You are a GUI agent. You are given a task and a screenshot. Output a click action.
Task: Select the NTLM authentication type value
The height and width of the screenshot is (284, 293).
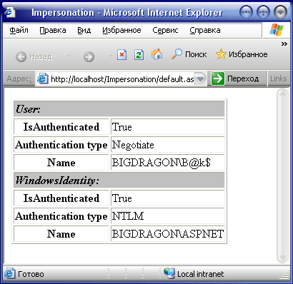tap(128, 216)
